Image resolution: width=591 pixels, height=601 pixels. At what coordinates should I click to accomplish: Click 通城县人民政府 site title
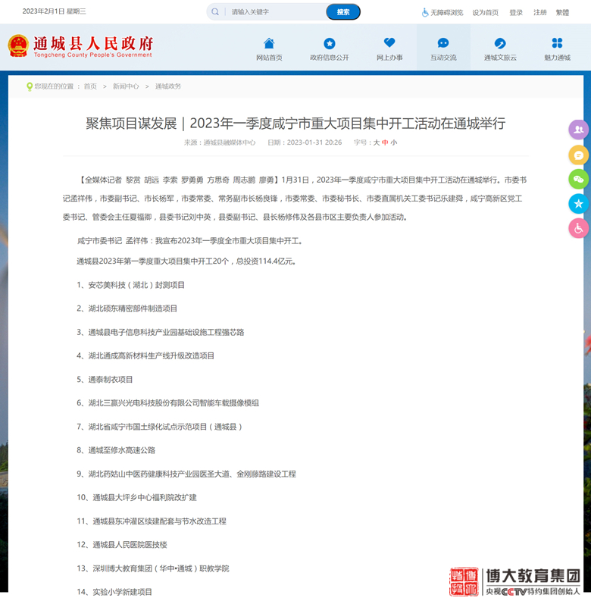[x=93, y=44]
